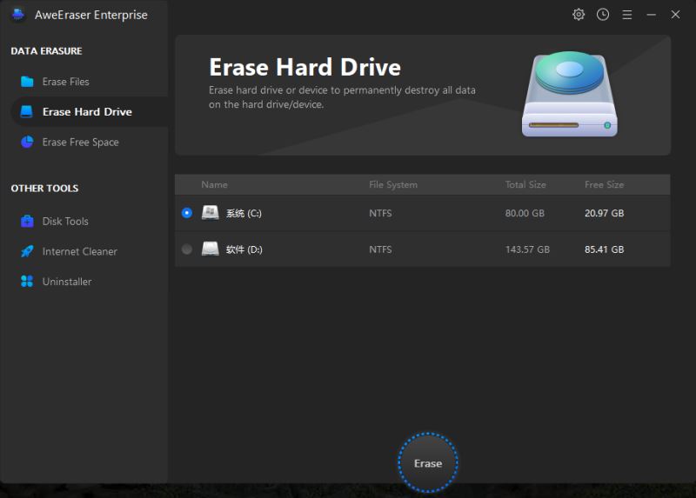The height and width of the screenshot is (498, 696).
Task: Click the Uninstaller four-dots icon
Action: 27,281
